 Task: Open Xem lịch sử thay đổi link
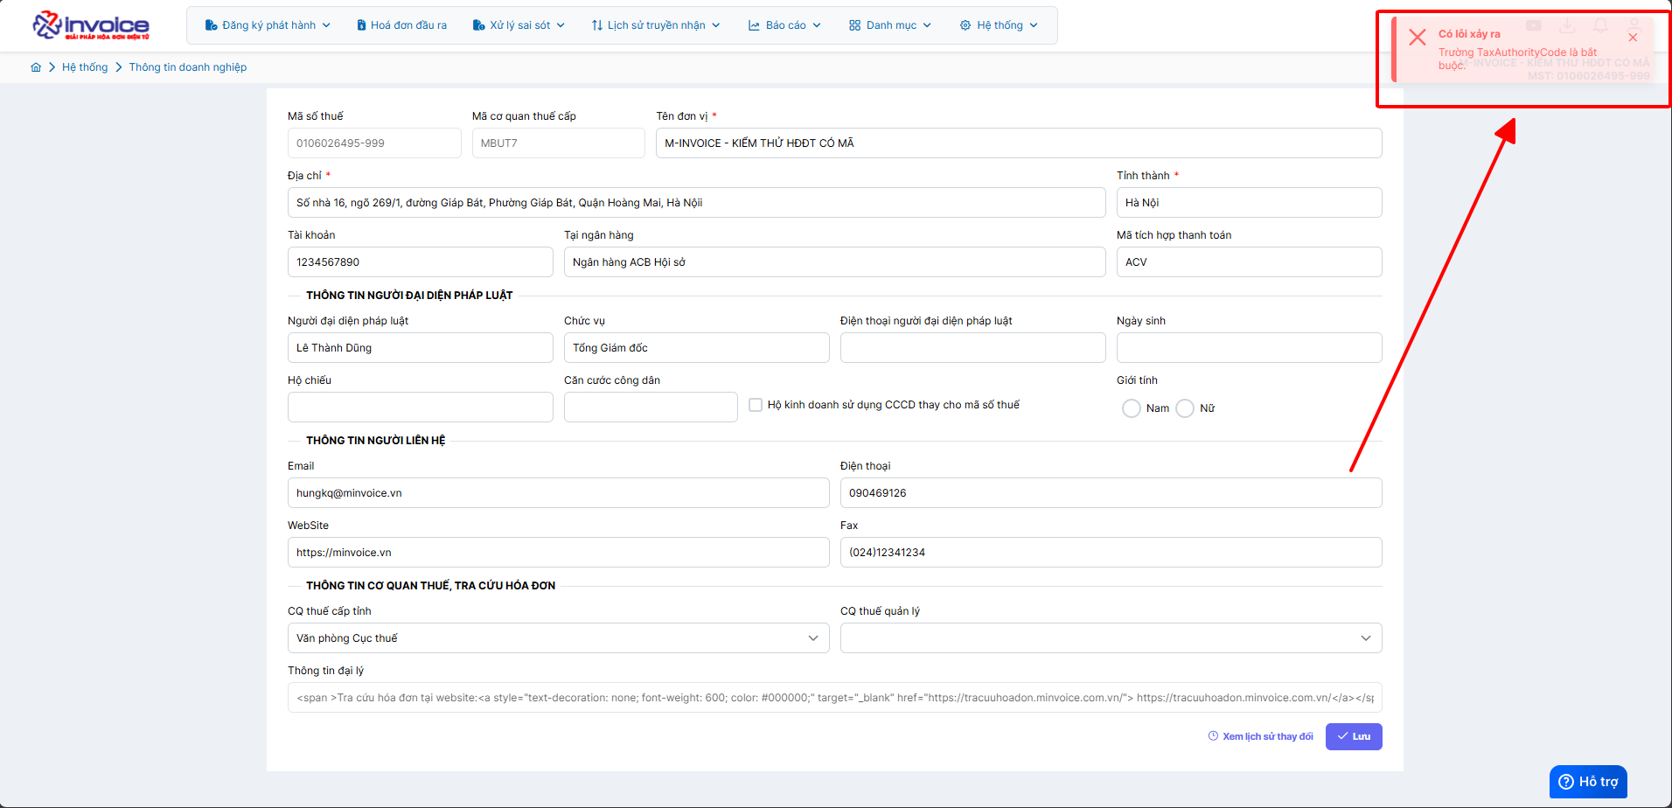(1261, 736)
